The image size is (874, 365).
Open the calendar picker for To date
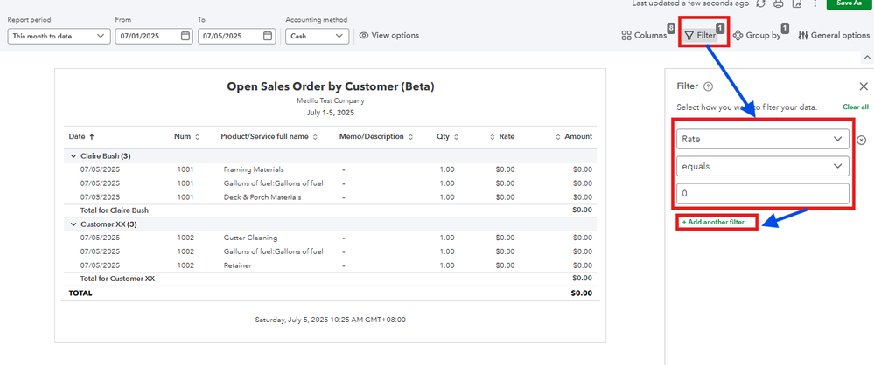(x=268, y=36)
